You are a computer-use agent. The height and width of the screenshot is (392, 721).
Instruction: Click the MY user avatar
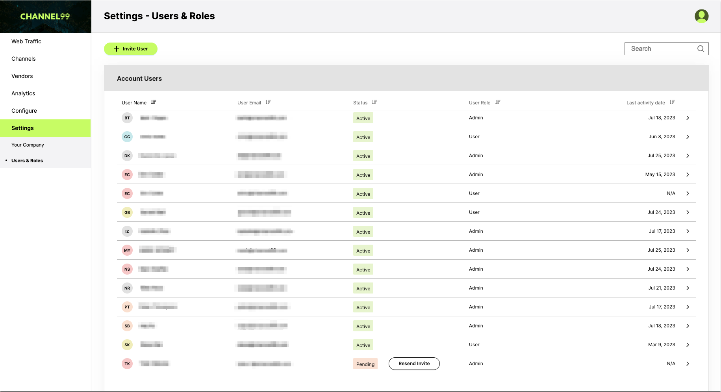coord(127,250)
